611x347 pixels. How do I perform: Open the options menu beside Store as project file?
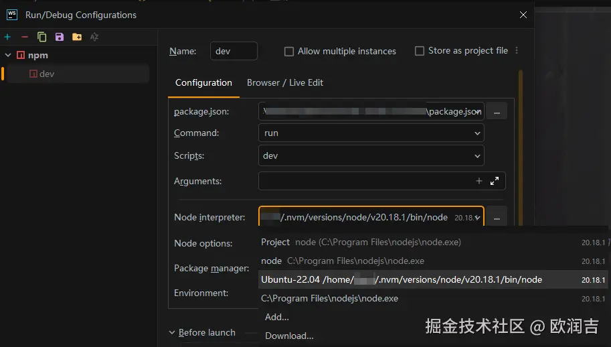517,50
